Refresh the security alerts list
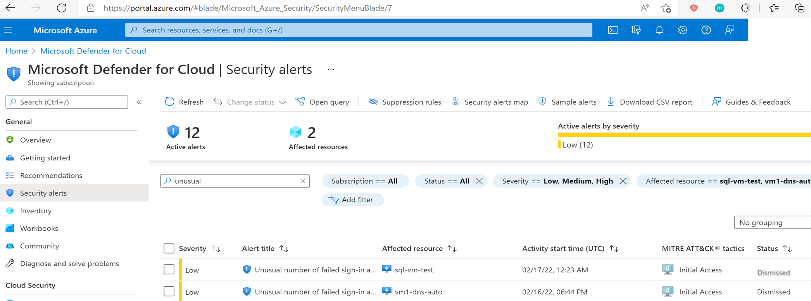 point(184,102)
